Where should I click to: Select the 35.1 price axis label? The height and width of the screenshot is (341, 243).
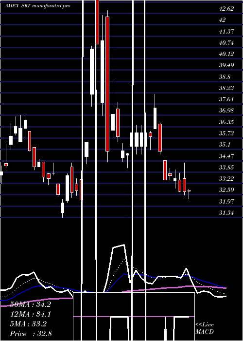pos(225,145)
